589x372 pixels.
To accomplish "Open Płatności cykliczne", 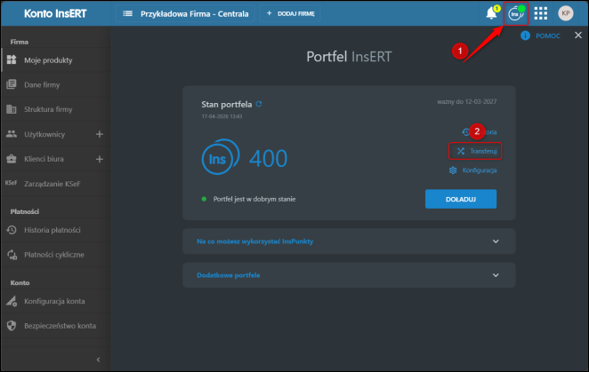I will pyautogui.click(x=55, y=255).
